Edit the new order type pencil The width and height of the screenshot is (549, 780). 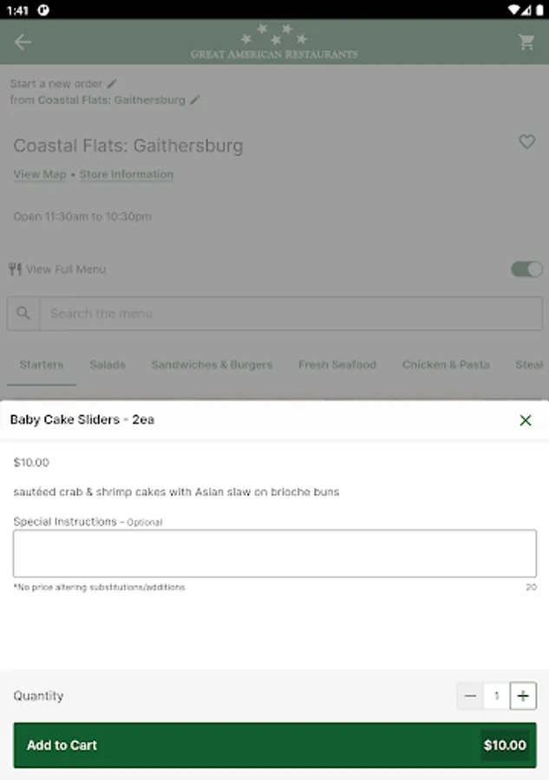coord(112,84)
